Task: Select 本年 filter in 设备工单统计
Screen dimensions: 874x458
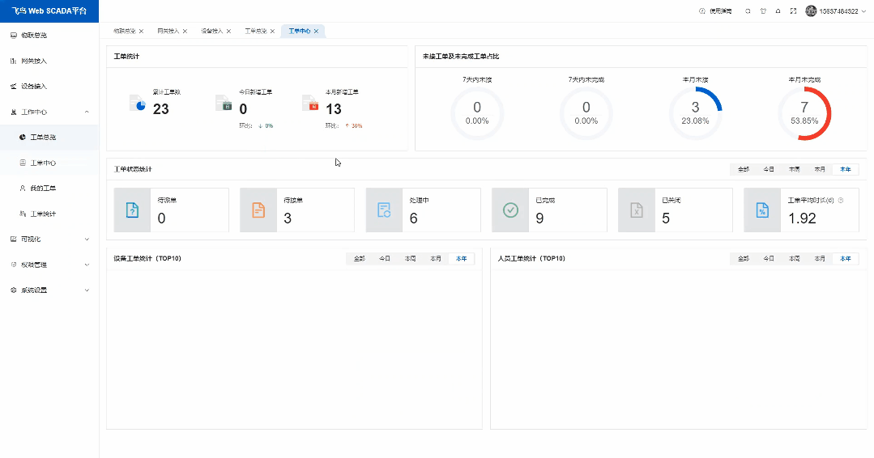Action: tap(462, 259)
